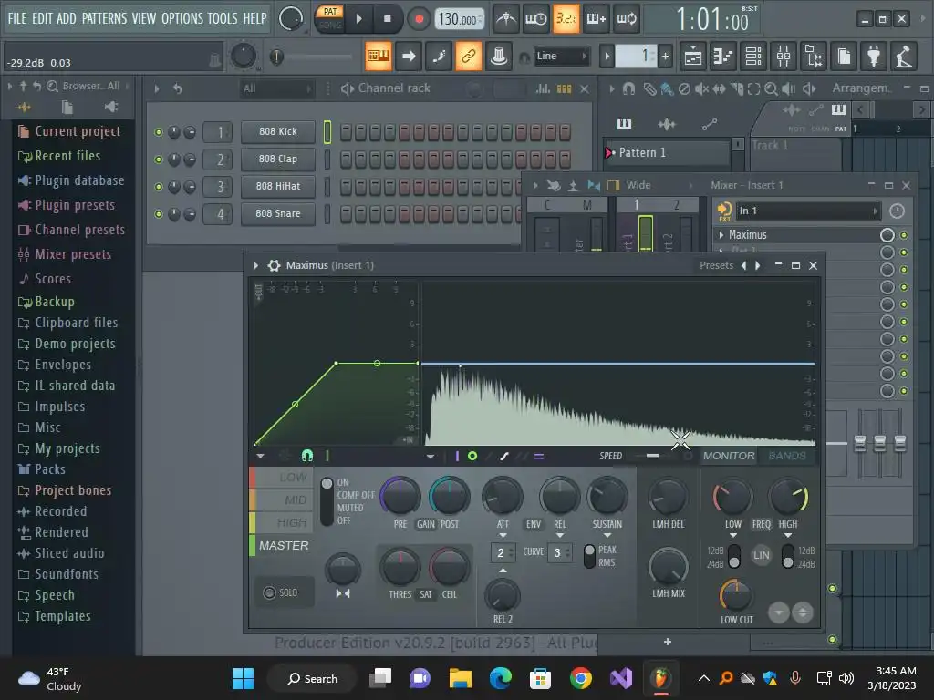This screenshot has height=700, width=934.
Task: Mute the 808 HiHat channel LED
Action: [159, 187]
